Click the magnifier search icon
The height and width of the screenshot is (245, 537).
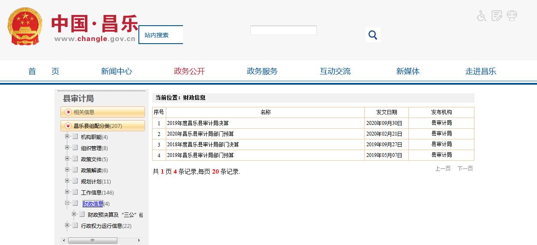[x=373, y=35]
